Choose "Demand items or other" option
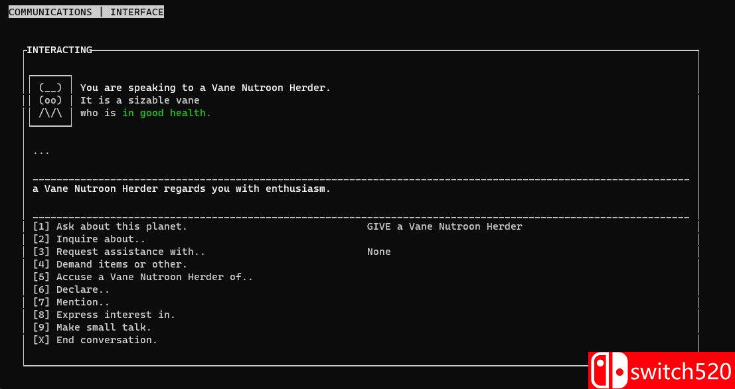735x389 pixels. [110, 264]
